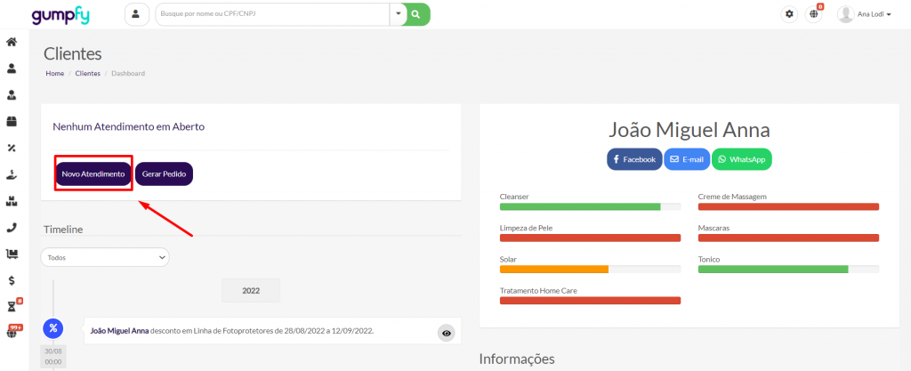Navigate to Clientes in the breadcrumb
The height and width of the screenshot is (371, 911).
[x=88, y=73]
